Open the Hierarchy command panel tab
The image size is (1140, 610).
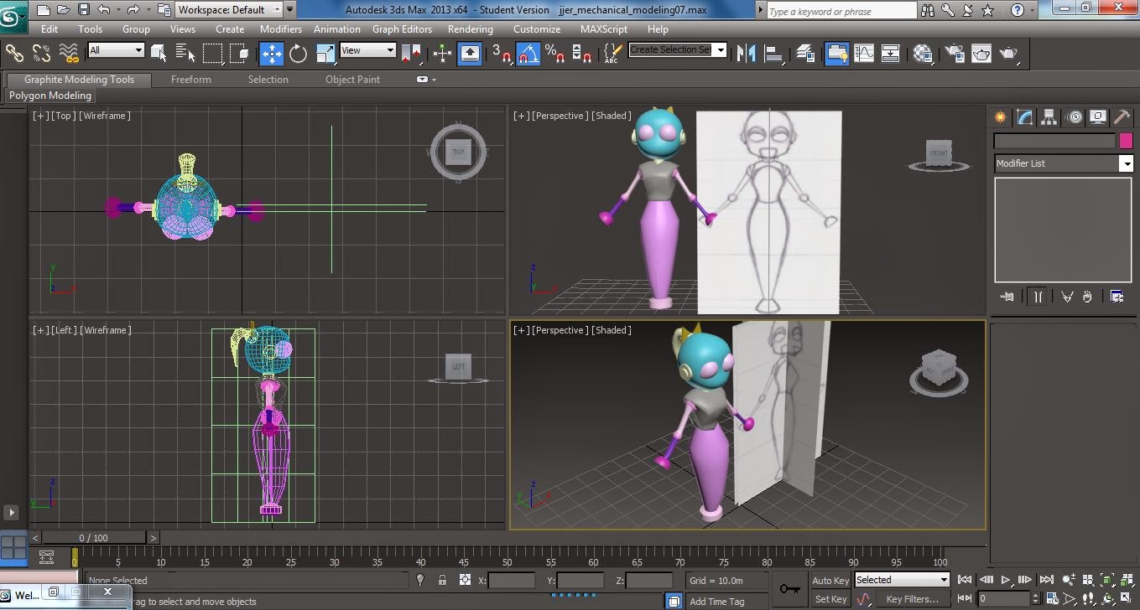point(1049,117)
